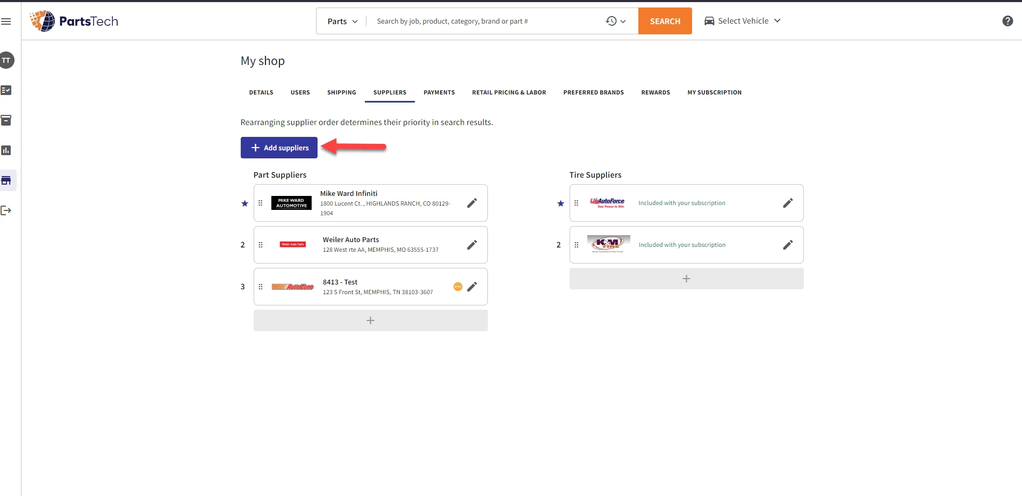Click the log out icon in sidebar
This screenshot has width=1022, height=496.
[6, 210]
